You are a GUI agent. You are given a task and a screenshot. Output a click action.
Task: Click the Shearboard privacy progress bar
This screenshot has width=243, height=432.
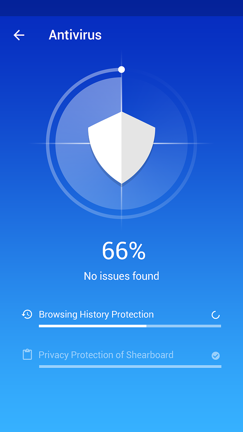click(x=130, y=366)
